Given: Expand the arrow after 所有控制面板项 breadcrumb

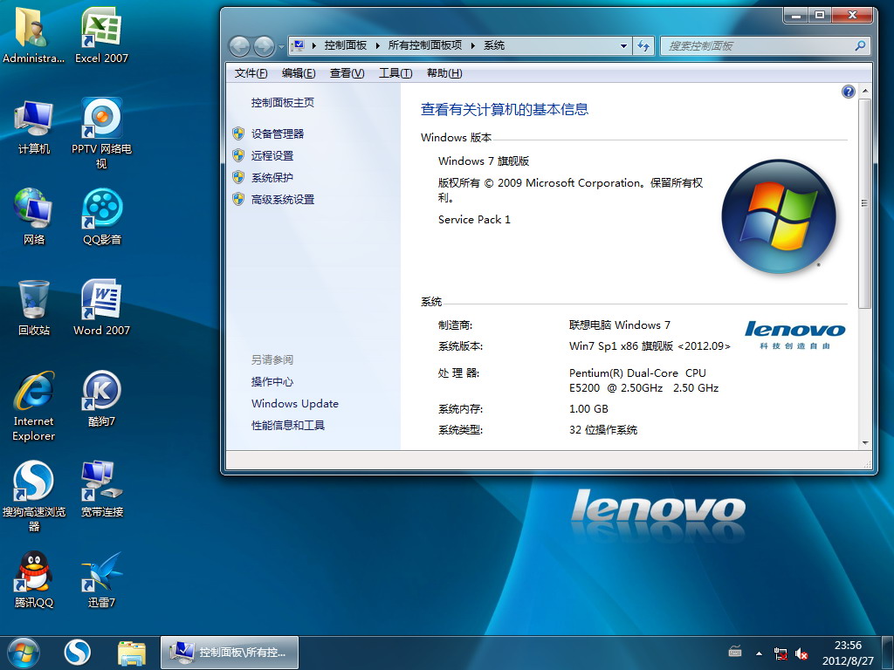Looking at the screenshot, I should [x=472, y=45].
